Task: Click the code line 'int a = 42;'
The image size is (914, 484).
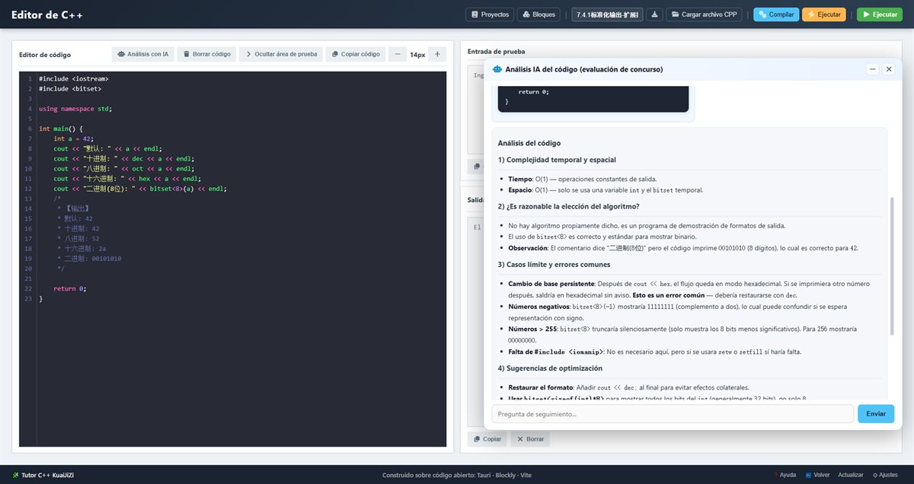Action: (x=73, y=139)
